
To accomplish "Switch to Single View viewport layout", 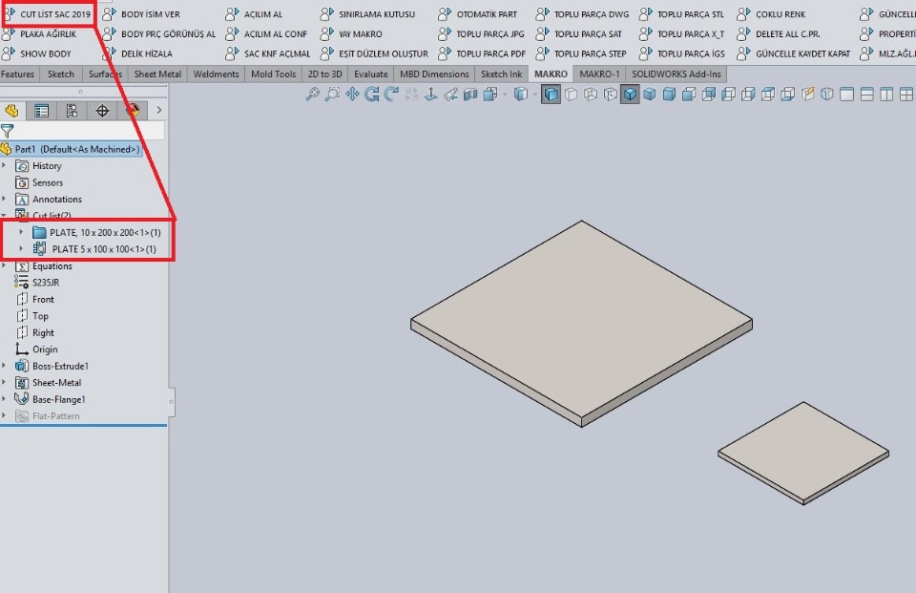I will tap(847, 95).
